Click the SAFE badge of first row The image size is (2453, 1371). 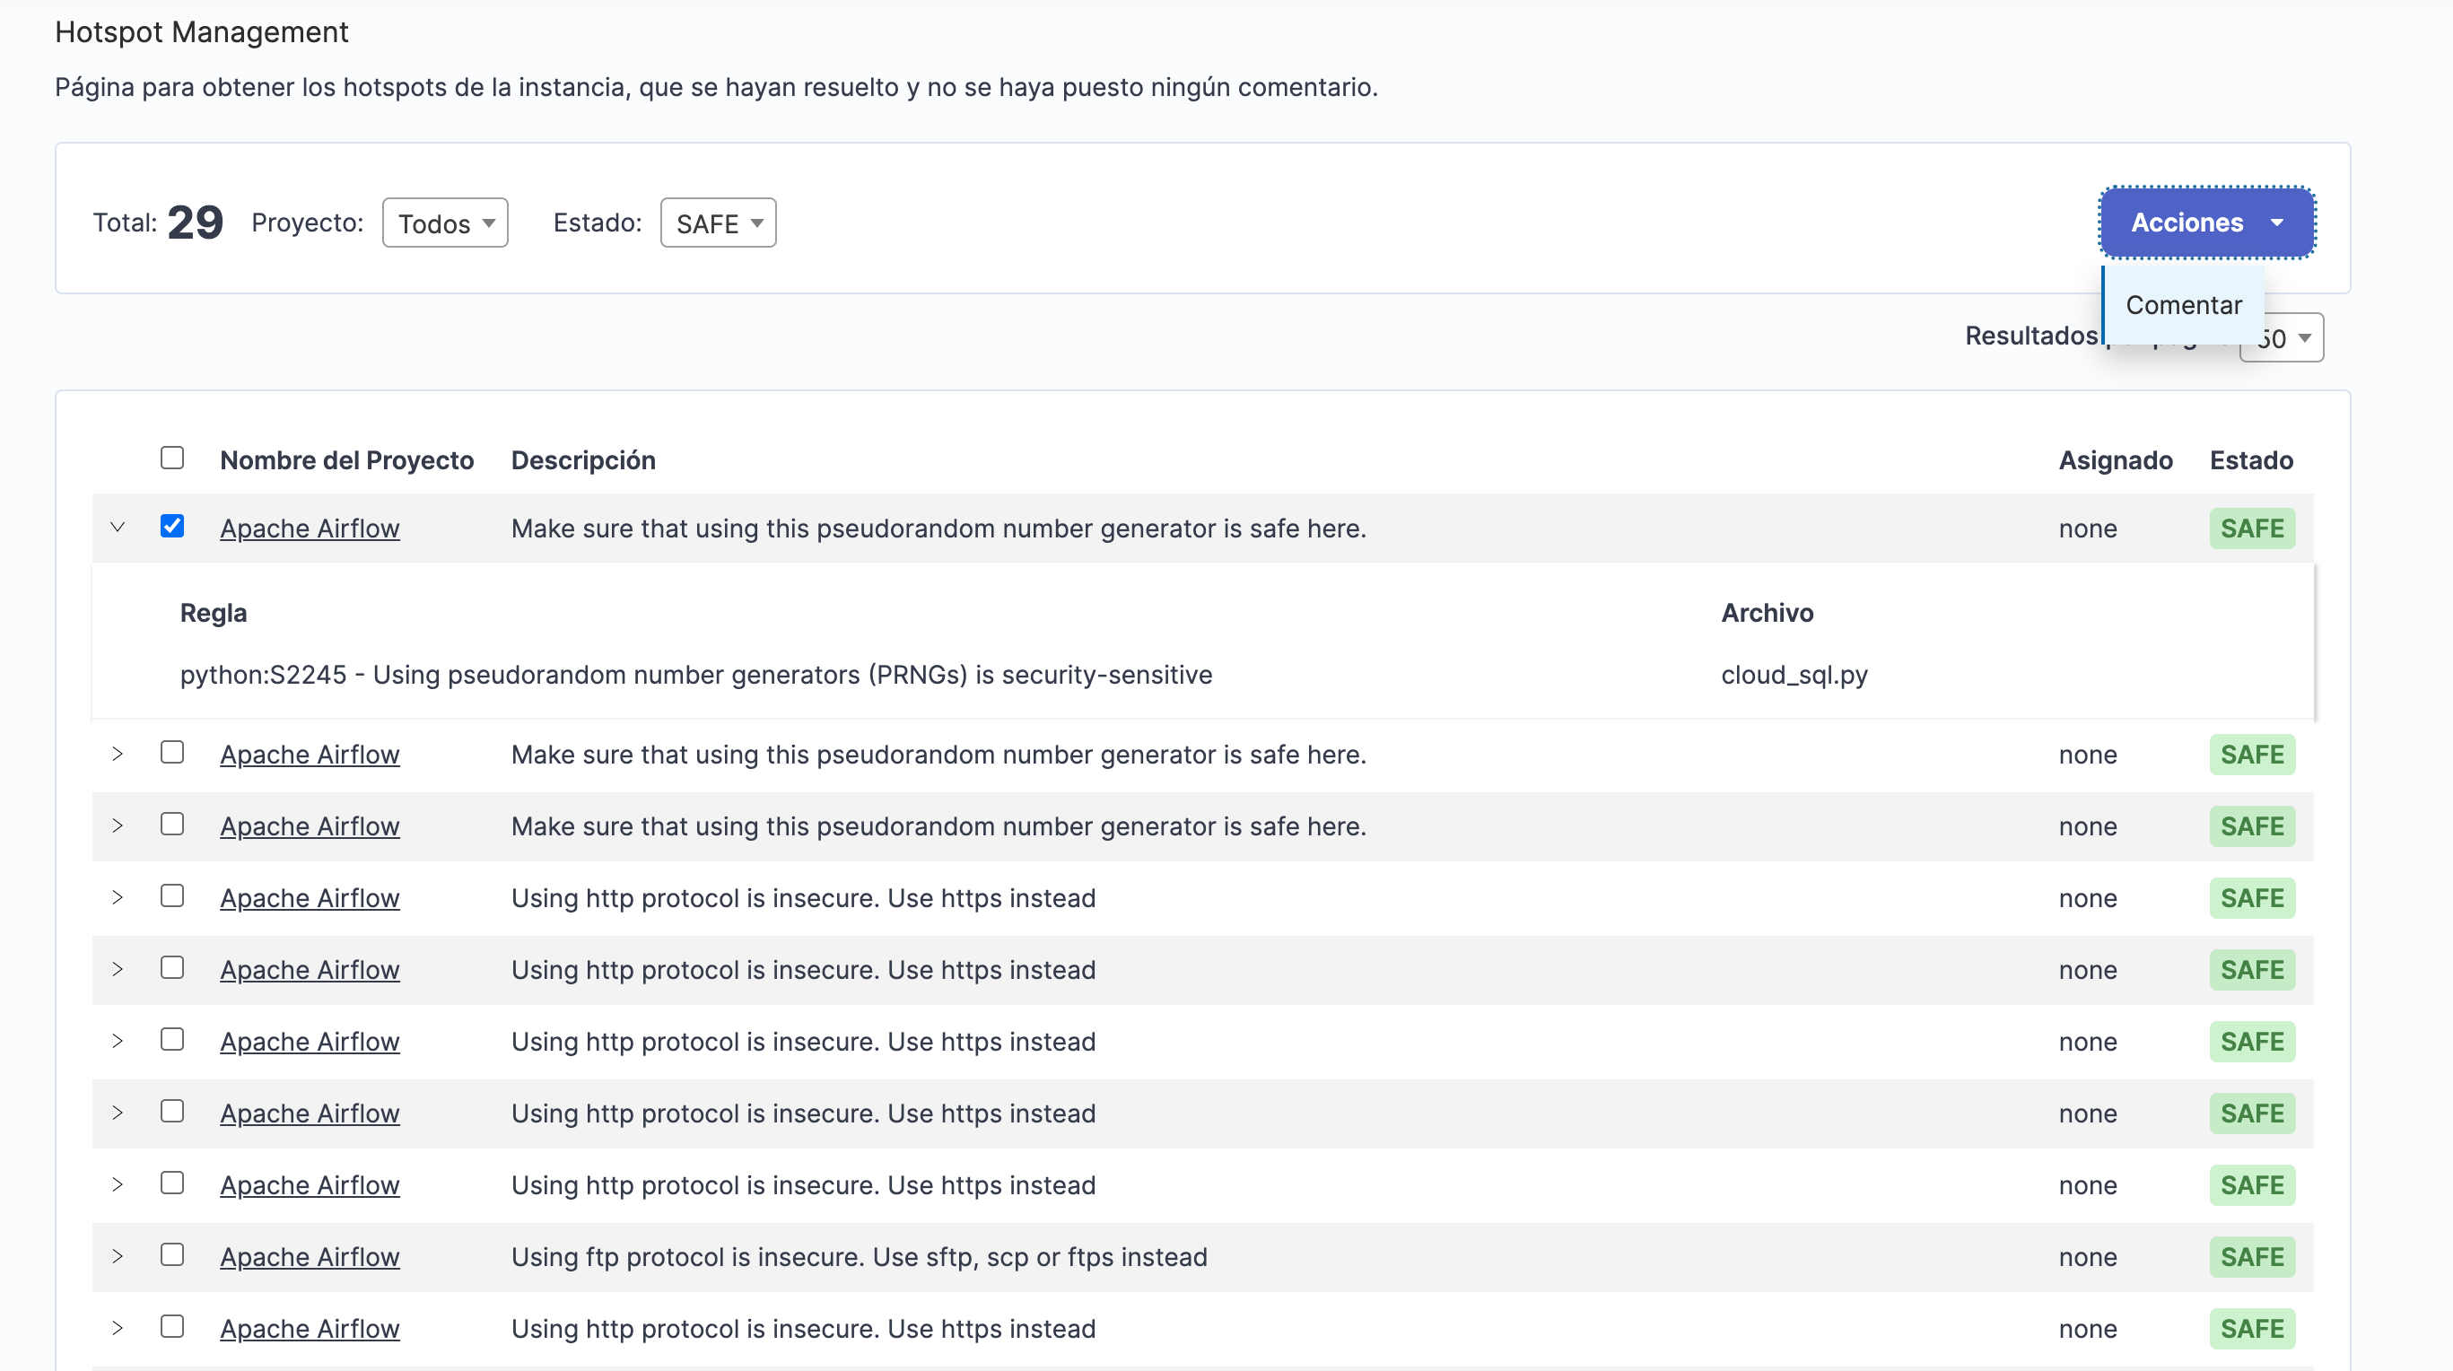pyautogui.click(x=2251, y=528)
